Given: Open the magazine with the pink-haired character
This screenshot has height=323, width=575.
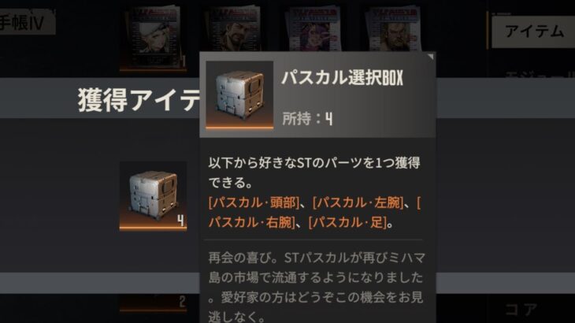Looking at the screenshot, I should 313,28.
